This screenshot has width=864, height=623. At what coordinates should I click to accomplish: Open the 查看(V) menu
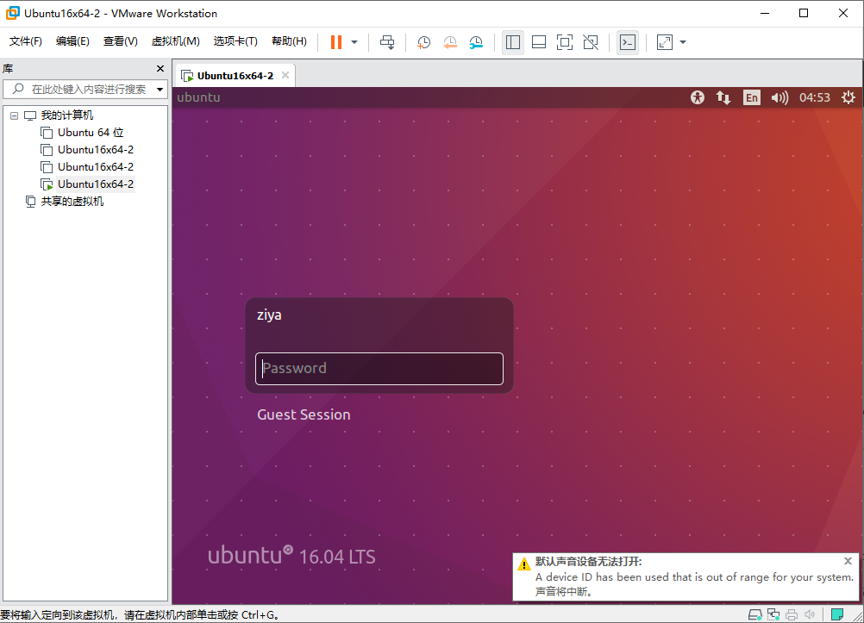click(x=120, y=41)
